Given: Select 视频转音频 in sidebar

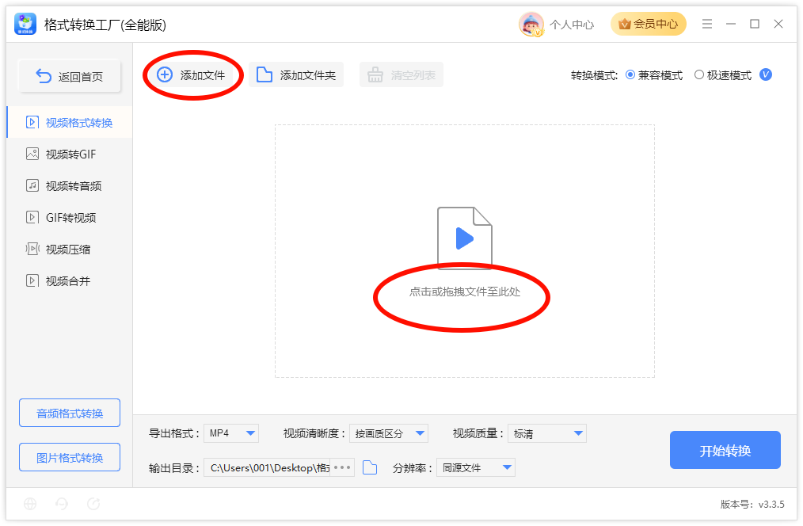Looking at the screenshot, I should click(x=70, y=186).
